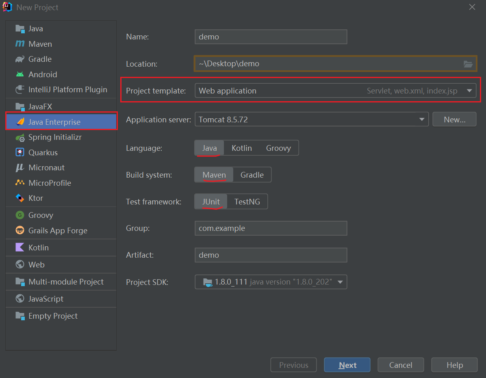
Task: Click the Gradle elephant icon
Action: point(20,59)
